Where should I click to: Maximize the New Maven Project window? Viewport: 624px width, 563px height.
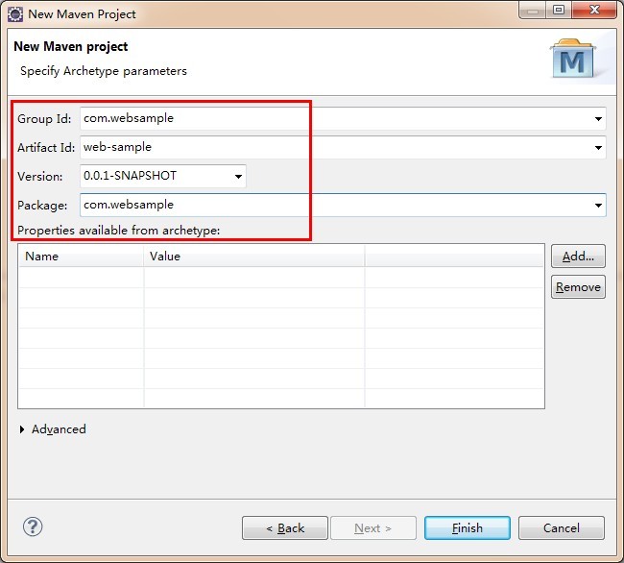(x=559, y=10)
